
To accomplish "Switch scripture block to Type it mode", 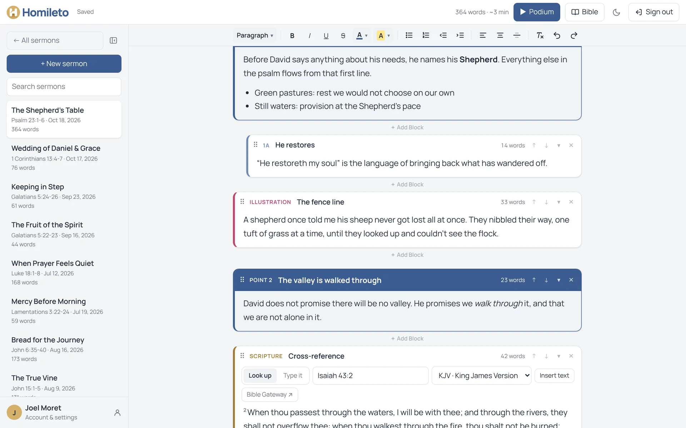I will click(x=293, y=376).
